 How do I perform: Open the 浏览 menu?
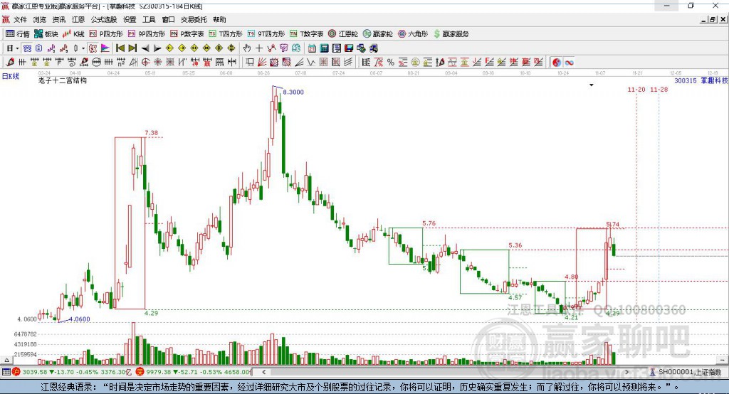[x=40, y=19]
